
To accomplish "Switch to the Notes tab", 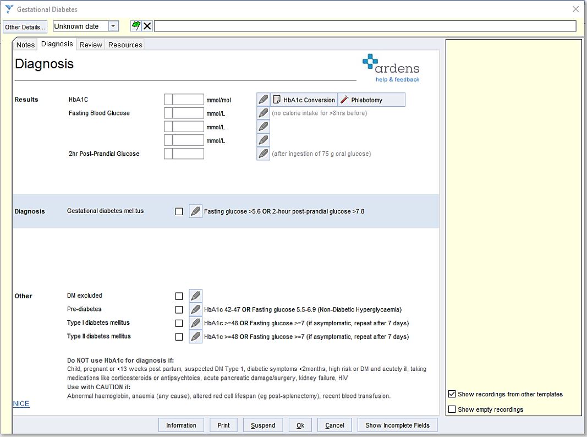I will 25,45.
